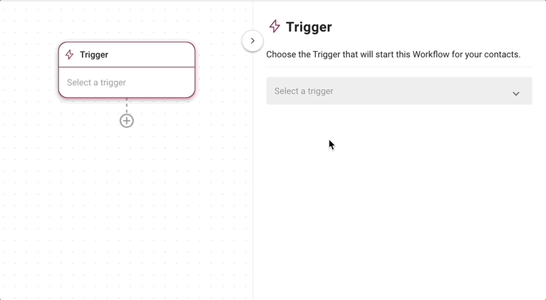Click the Trigger heading in the right panel
The height and width of the screenshot is (300, 546).
[x=309, y=26]
